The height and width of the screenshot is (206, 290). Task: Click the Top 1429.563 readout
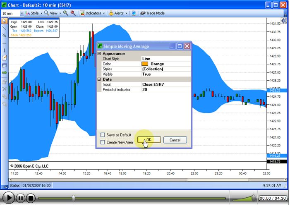pos(22,31)
